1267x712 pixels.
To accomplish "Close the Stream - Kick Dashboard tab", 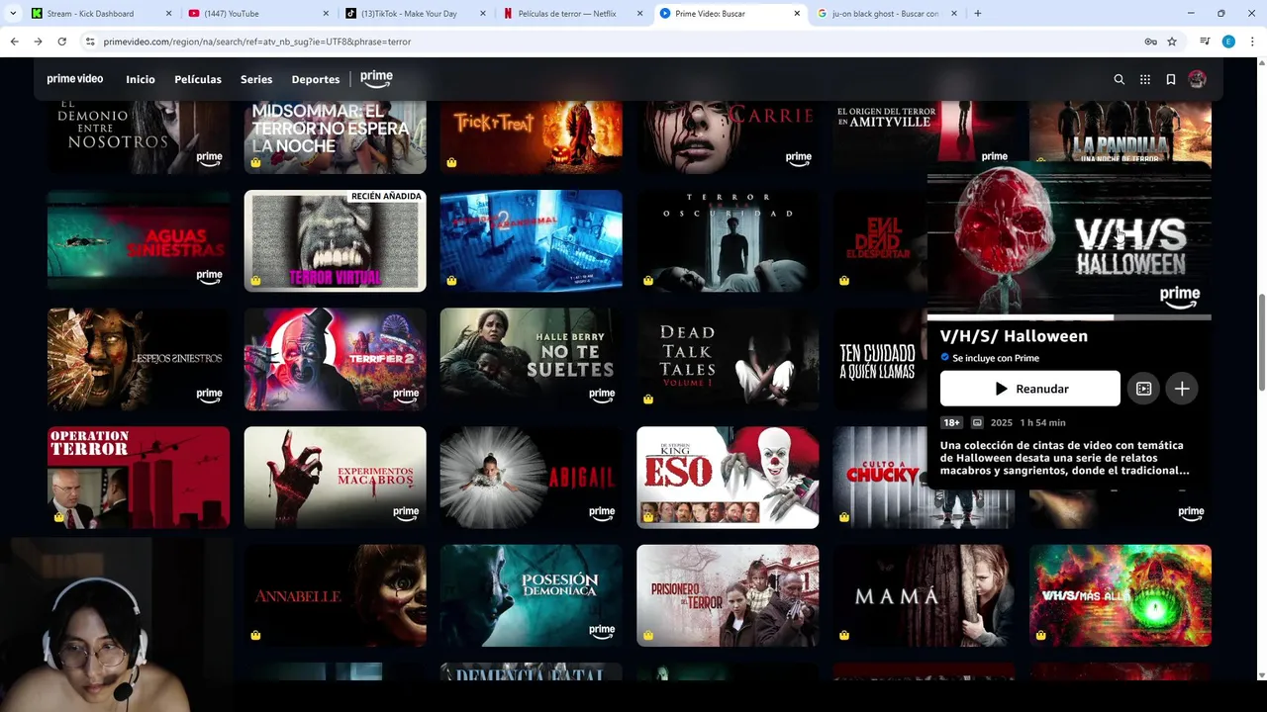I will 168,14.
